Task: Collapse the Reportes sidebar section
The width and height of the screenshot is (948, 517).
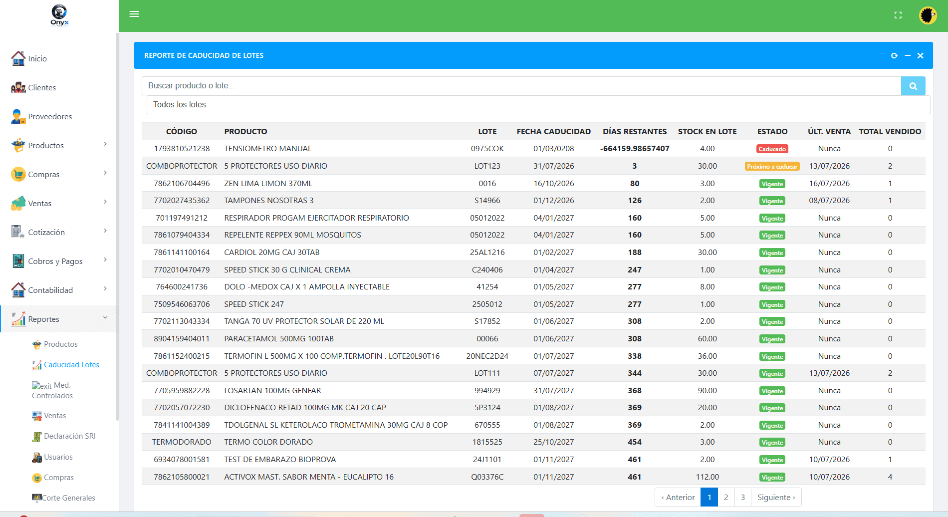Action: click(59, 319)
